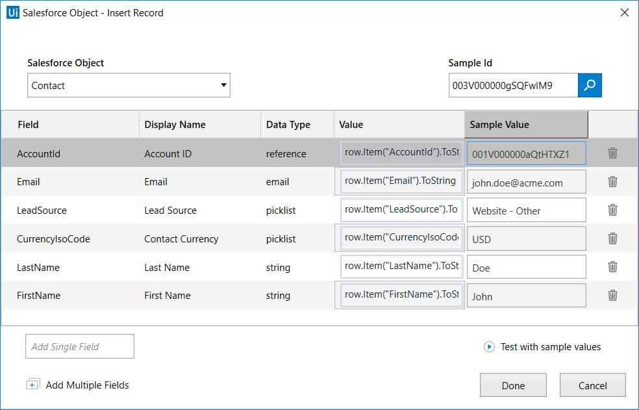
Task: Edit sample value Website - Other
Action: (x=527, y=210)
